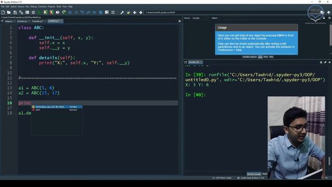Go back with left arrow icon
Screen dimensions: 332x187
tap(135, 12)
